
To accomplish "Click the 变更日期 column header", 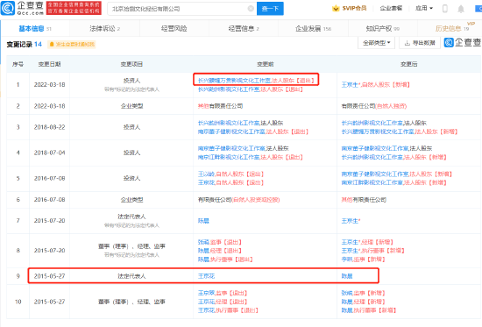I will coord(49,64).
